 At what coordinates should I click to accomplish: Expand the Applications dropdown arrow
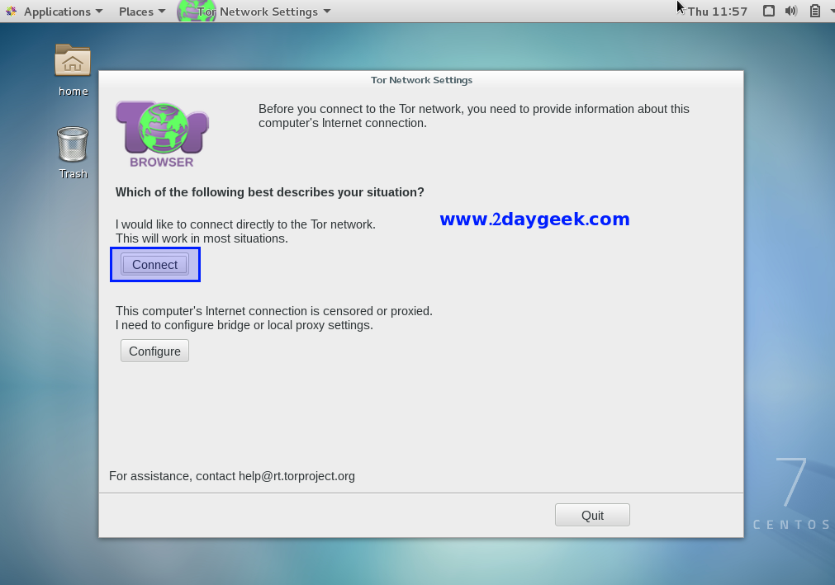coord(99,12)
